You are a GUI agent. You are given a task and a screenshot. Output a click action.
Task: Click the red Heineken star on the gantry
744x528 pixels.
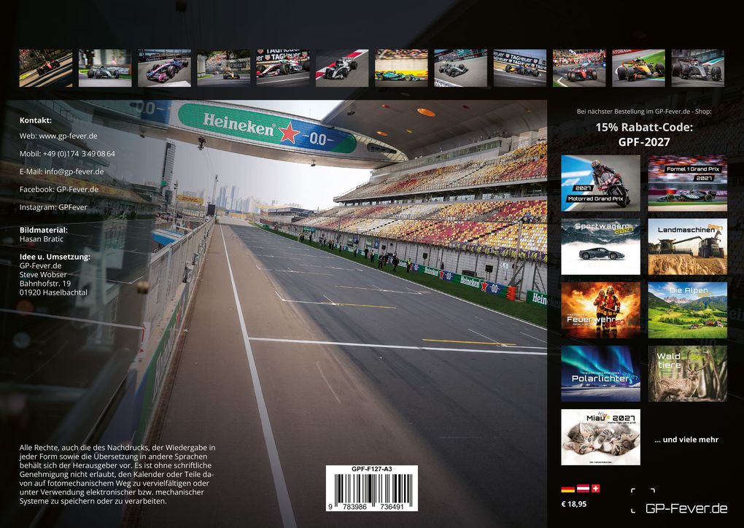coord(290,133)
